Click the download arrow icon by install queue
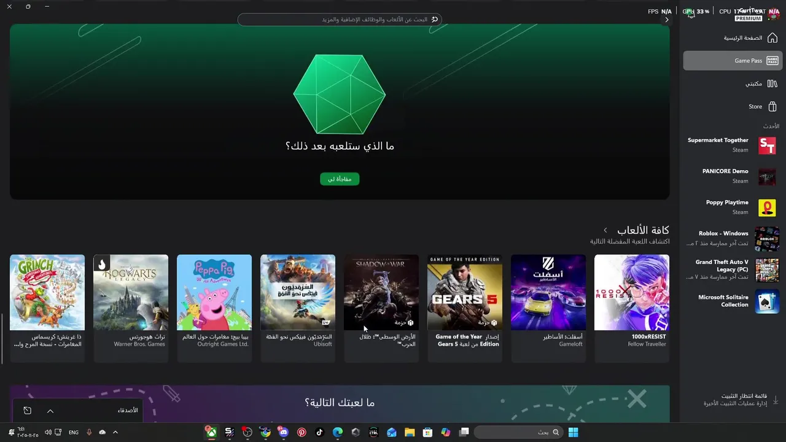Viewport: 786px width, 442px height. tap(775, 400)
